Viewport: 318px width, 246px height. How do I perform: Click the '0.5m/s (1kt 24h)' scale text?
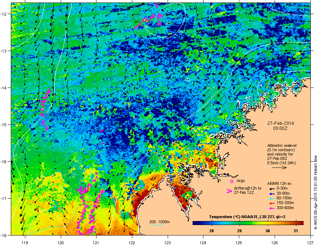(x=281, y=163)
